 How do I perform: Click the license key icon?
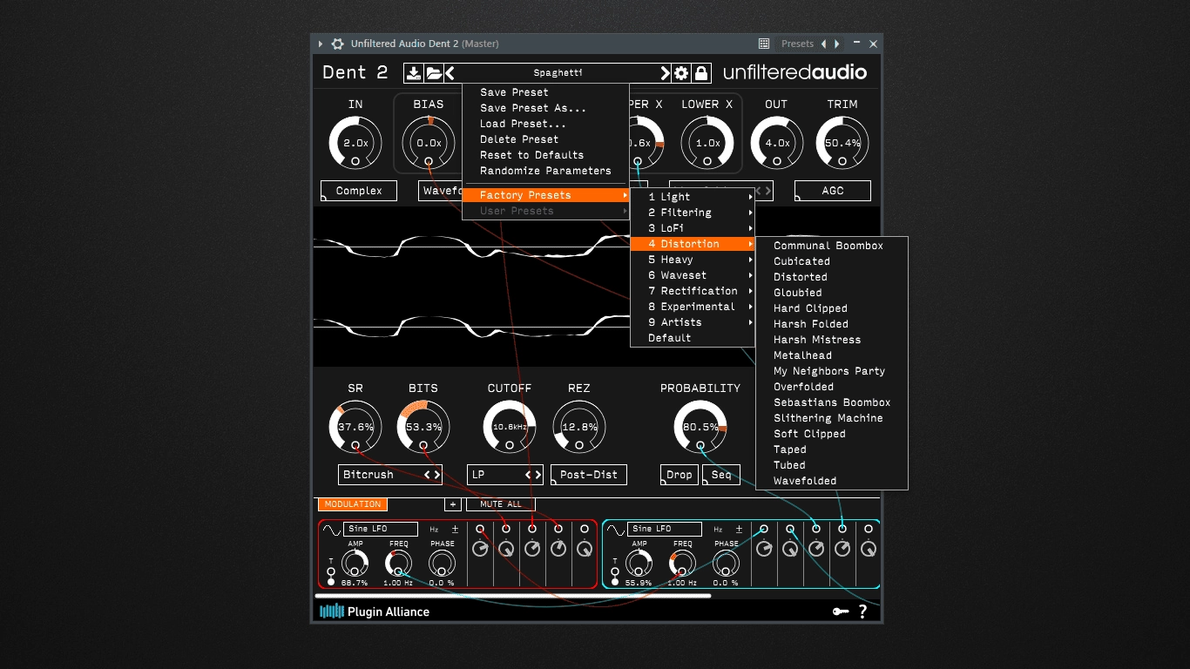click(841, 612)
